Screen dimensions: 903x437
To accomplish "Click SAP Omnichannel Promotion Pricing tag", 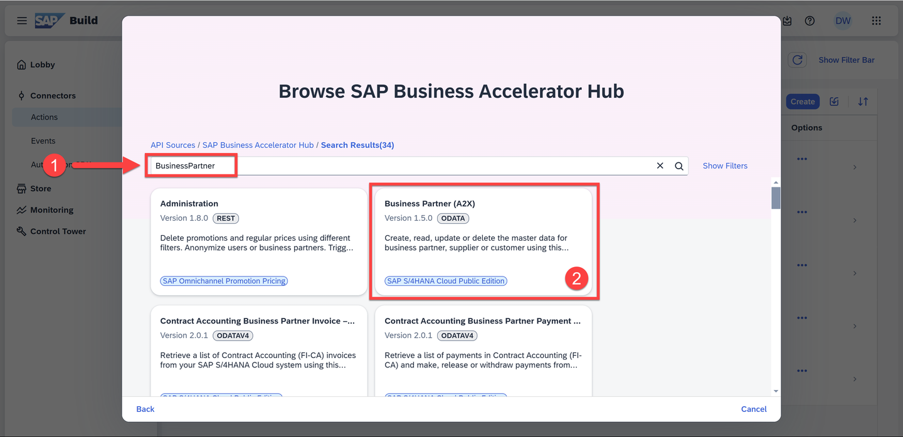I will (x=224, y=281).
